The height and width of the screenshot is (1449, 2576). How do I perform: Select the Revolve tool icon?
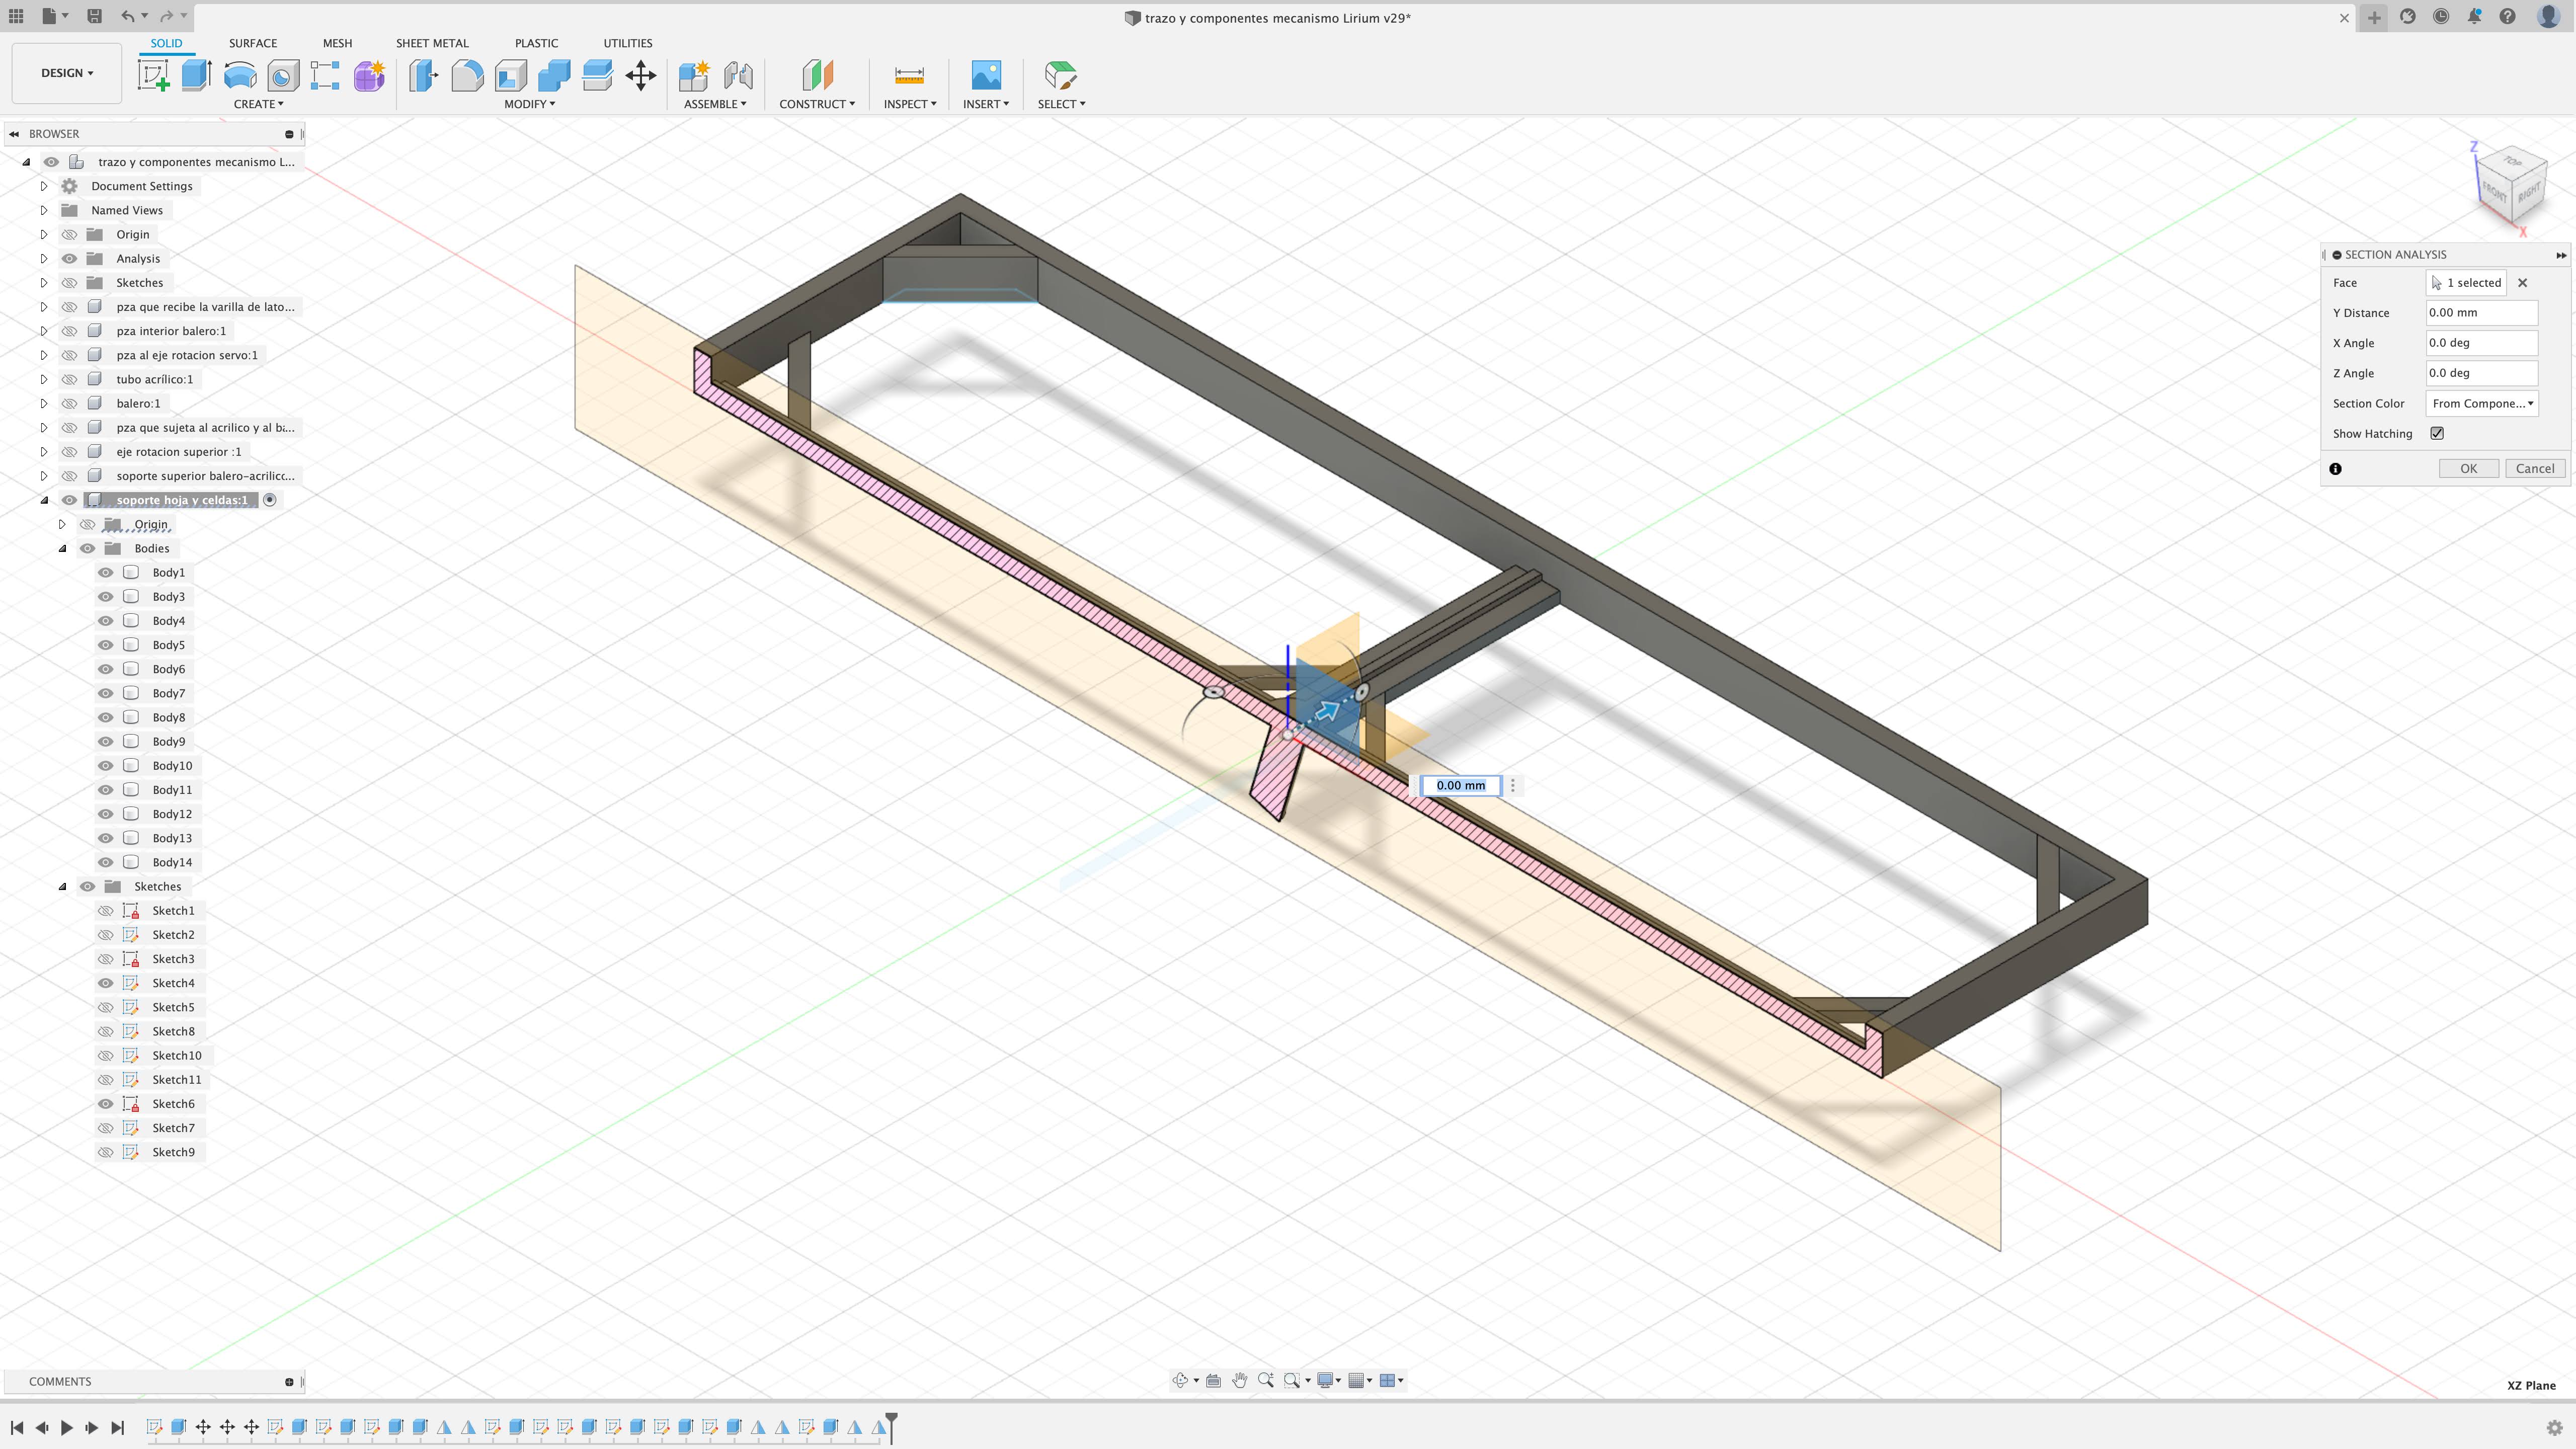[240, 76]
